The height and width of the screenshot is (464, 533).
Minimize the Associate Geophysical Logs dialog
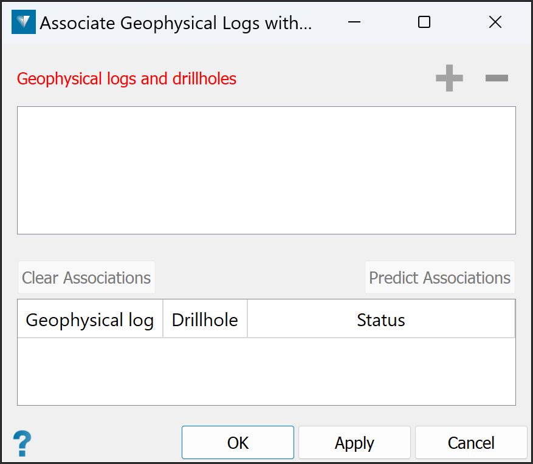[x=354, y=23]
